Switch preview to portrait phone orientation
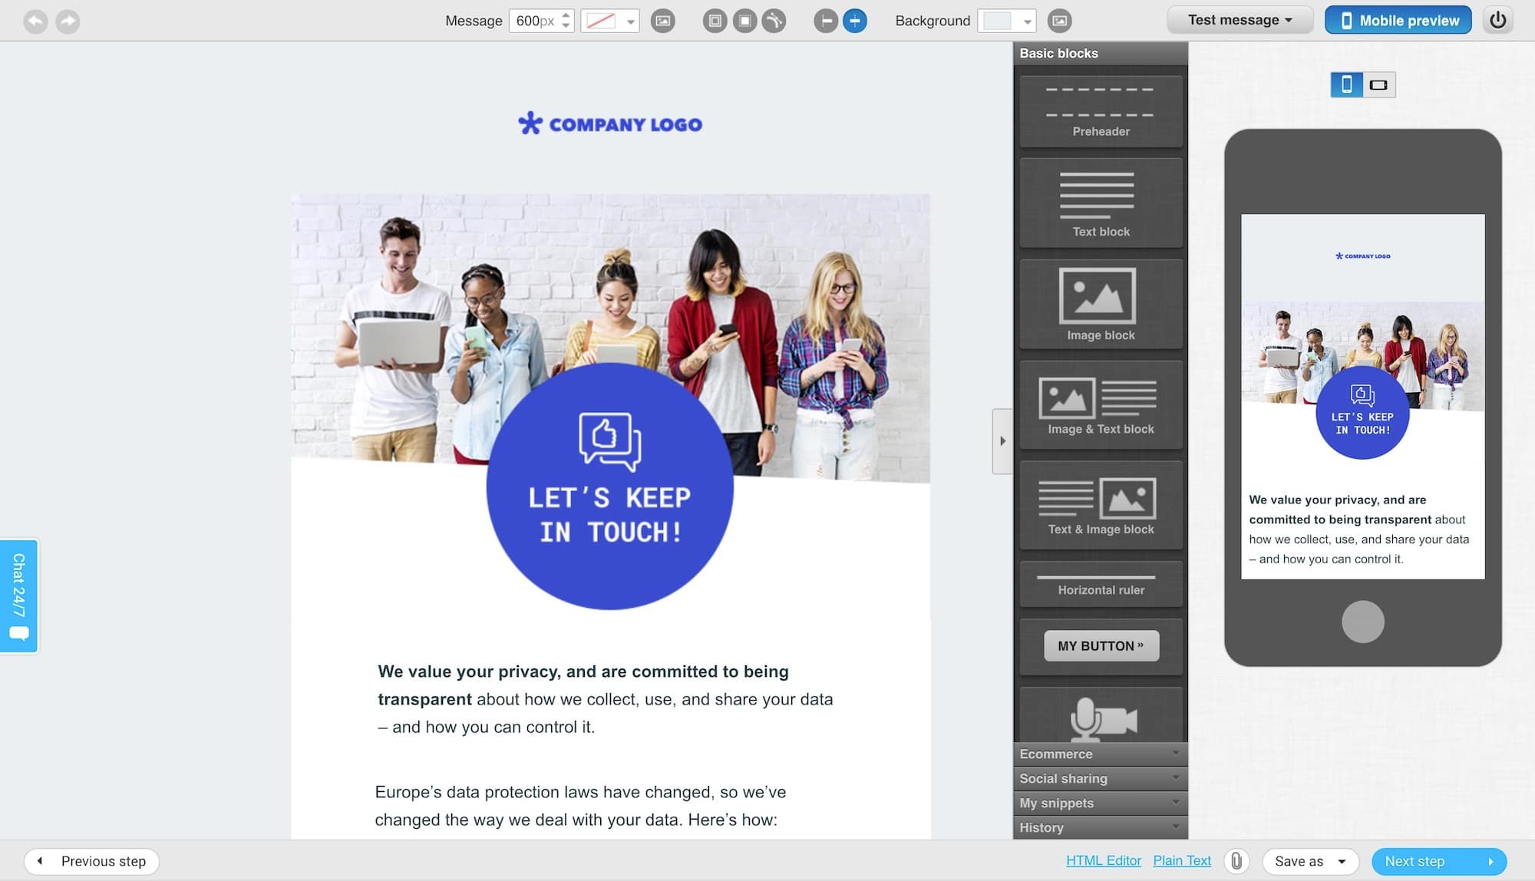1535x881 pixels. coord(1347,84)
